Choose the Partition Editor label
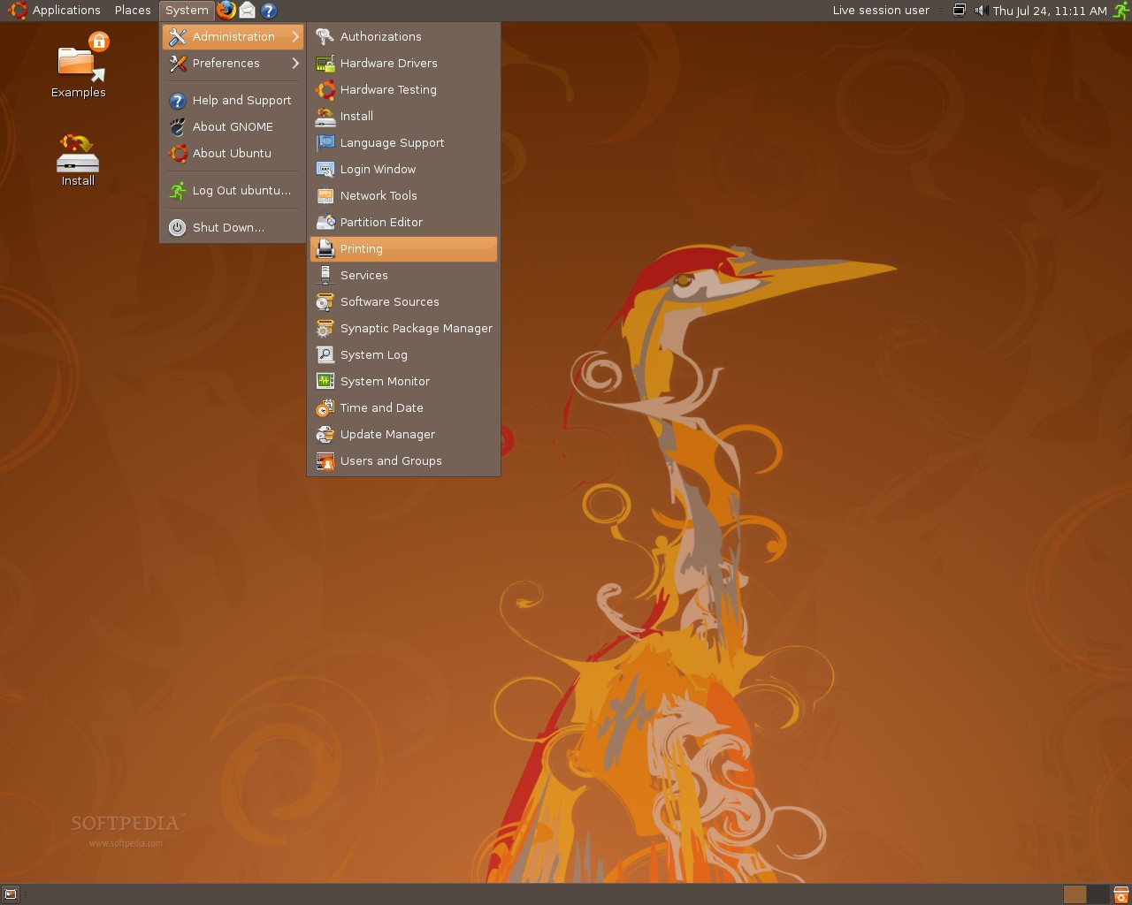 (381, 222)
